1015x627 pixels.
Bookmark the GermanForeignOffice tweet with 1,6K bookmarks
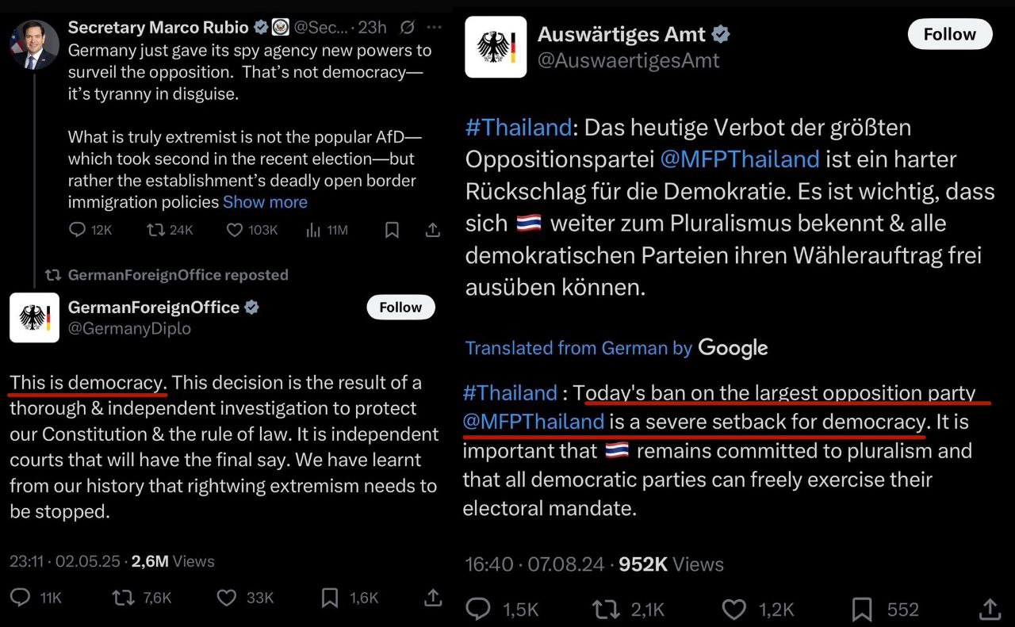pyautogui.click(x=330, y=598)
